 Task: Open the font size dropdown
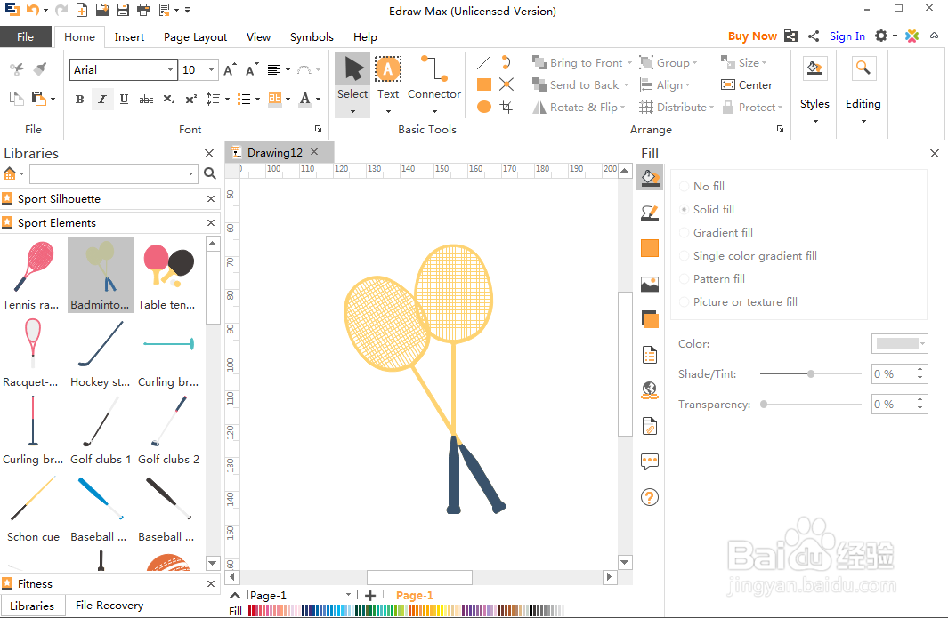[x=211, y=70]
